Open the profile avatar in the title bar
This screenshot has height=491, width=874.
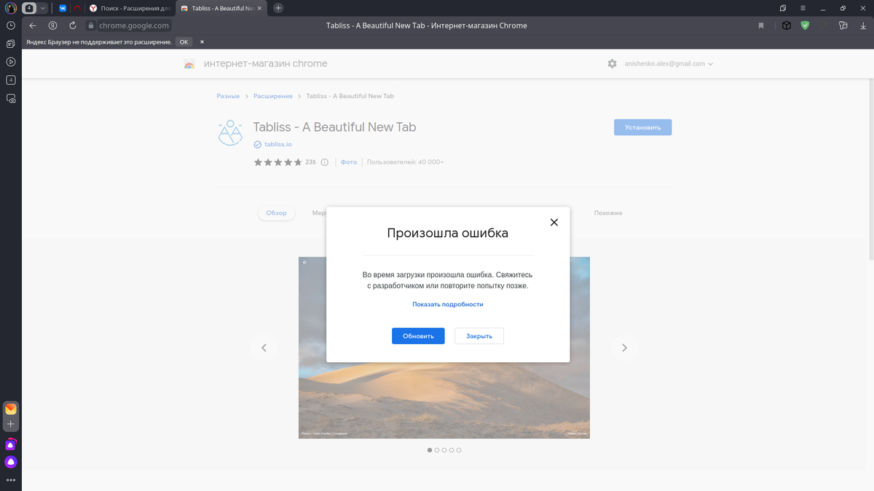pyautogui.click(x=9, y=8)
